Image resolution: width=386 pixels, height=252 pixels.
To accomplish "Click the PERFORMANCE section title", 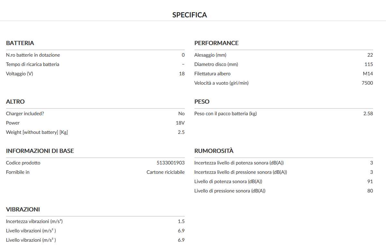I will pos(216,43).
